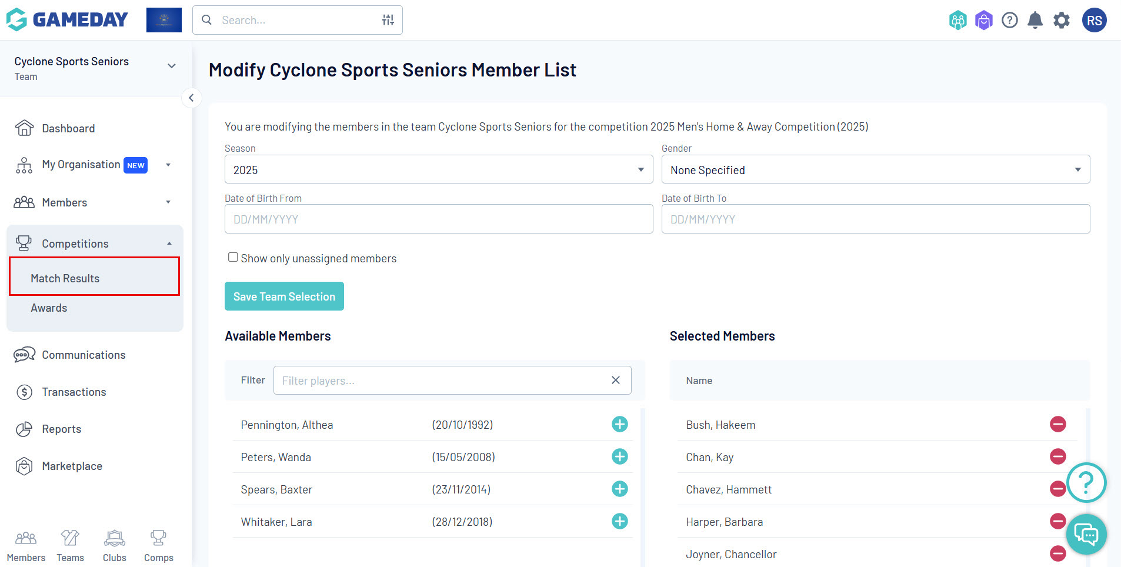Remove Chan, Kay from selected members
1121x567 pixels.
tap(1057, 456)
